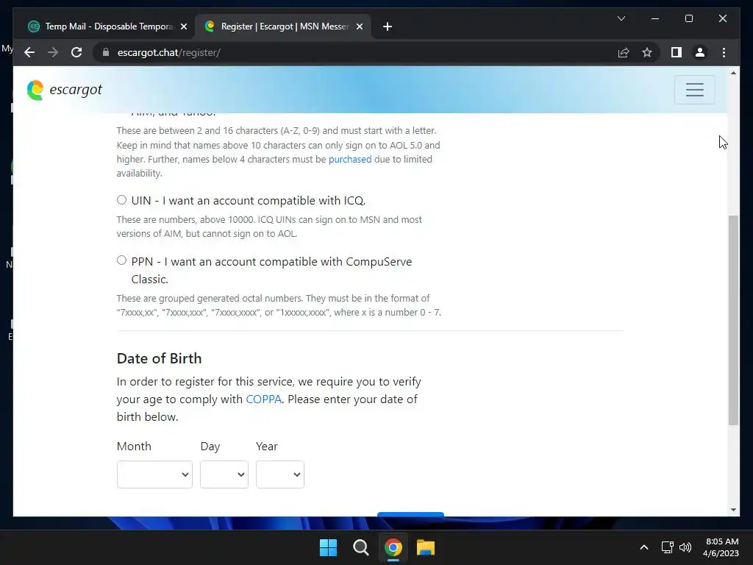The image size is (753, 565).
Task: Click the Chrome taskbar icon
Action: (x=393, y=547)
